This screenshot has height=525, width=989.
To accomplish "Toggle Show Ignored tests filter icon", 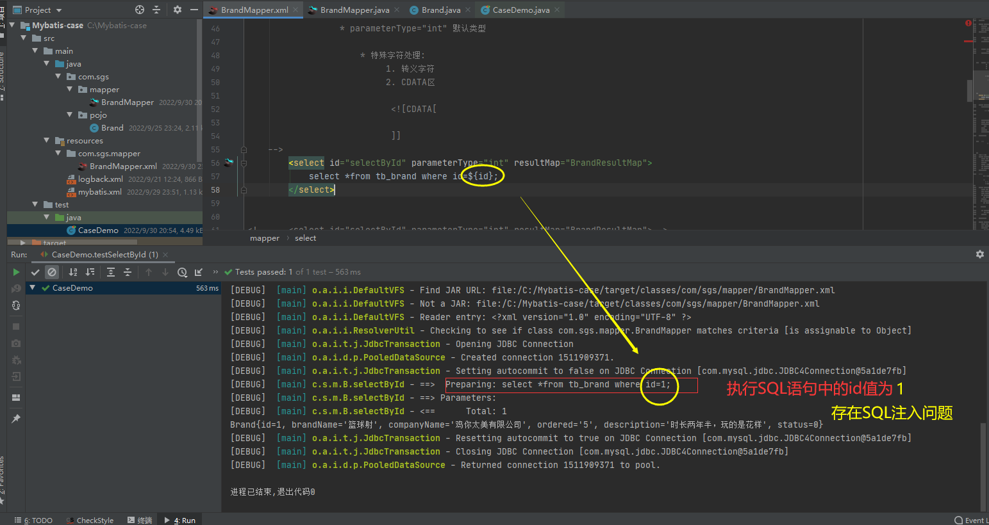I will tap(52, 272).
